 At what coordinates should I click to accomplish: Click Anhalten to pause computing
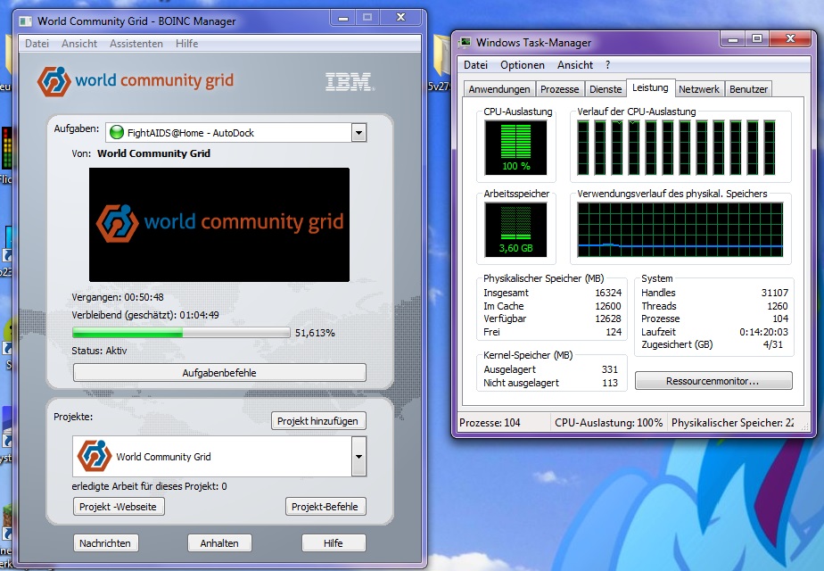219,543
